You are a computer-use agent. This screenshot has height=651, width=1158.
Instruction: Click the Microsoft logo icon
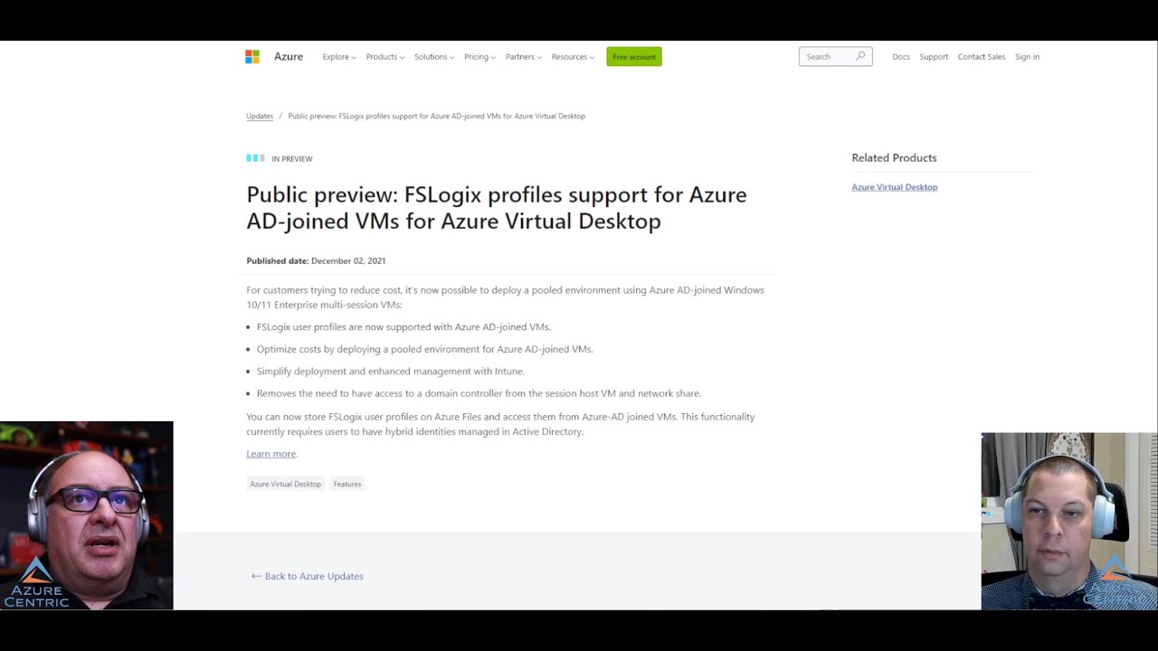(252, 57)
